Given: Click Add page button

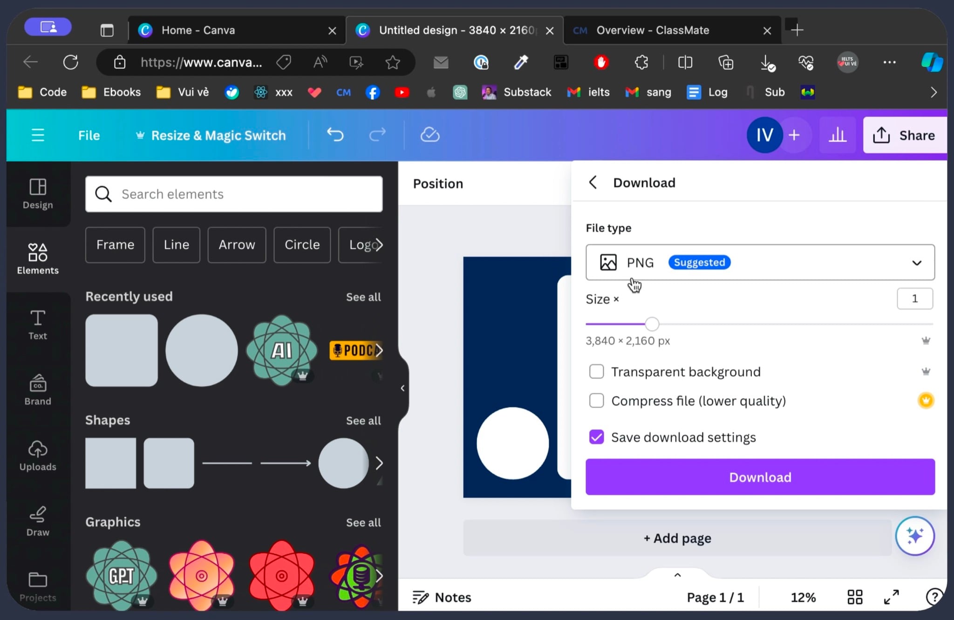Looking at the screenshot, I should point(677,538).
